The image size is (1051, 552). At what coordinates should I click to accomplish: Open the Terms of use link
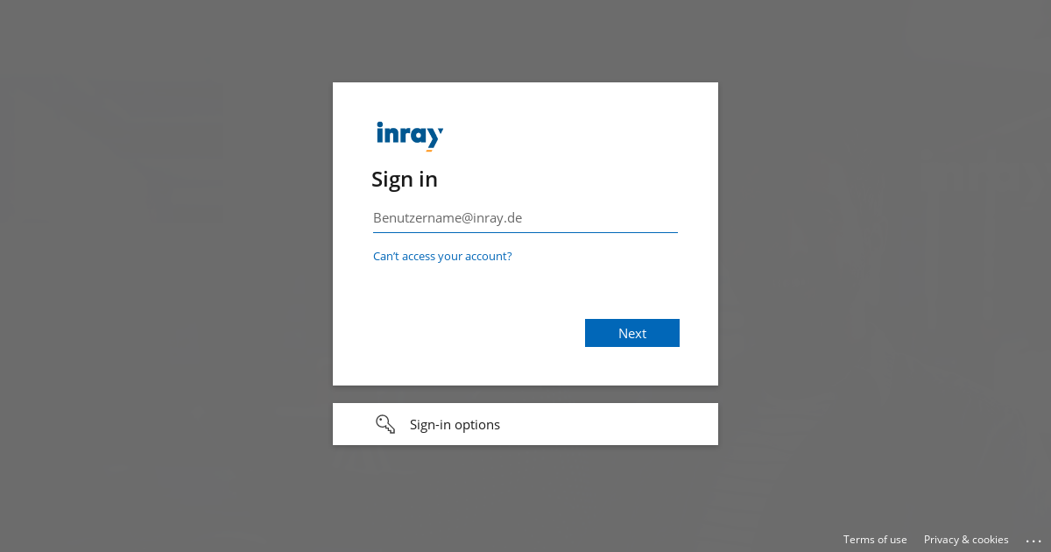click(875, 540)
